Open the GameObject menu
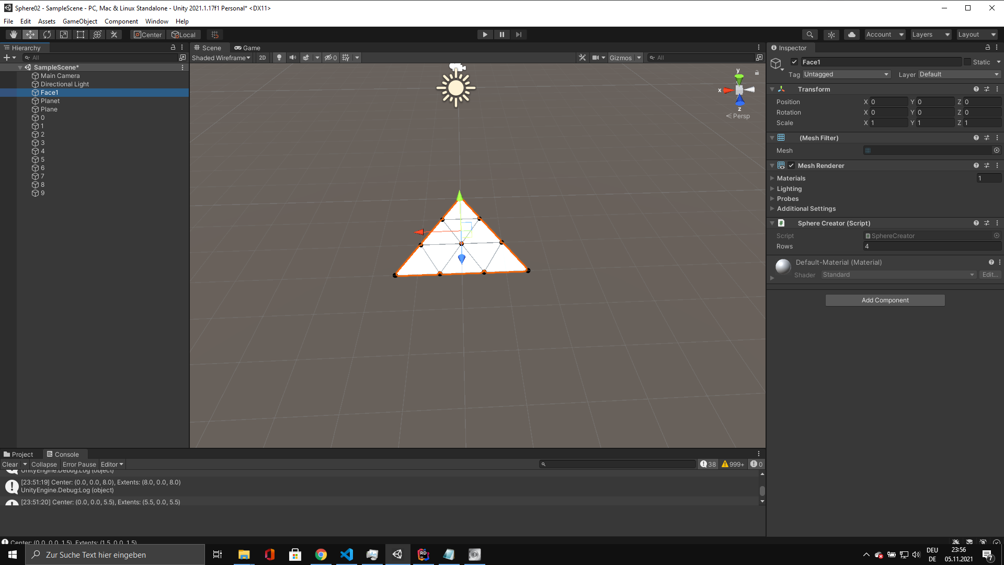This screenshot has height=565, width=1004. pyautogui.click(x=79, y=21)
